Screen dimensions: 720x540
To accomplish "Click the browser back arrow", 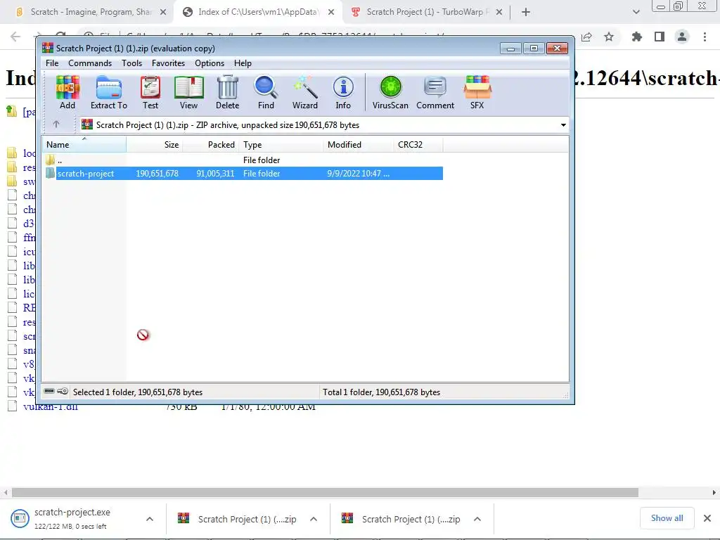I will tap(15, 37).
